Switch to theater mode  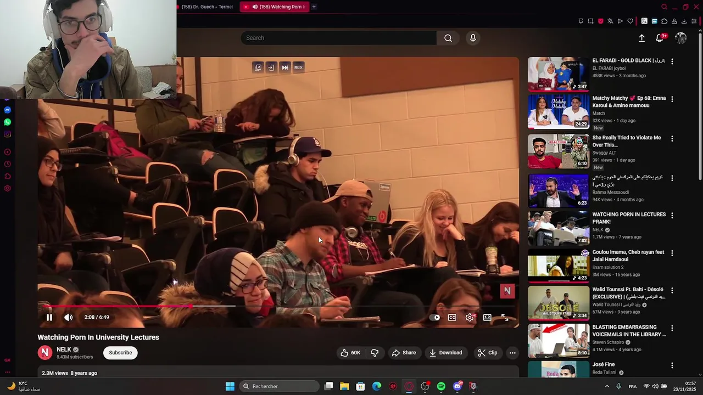pos(487,317)
